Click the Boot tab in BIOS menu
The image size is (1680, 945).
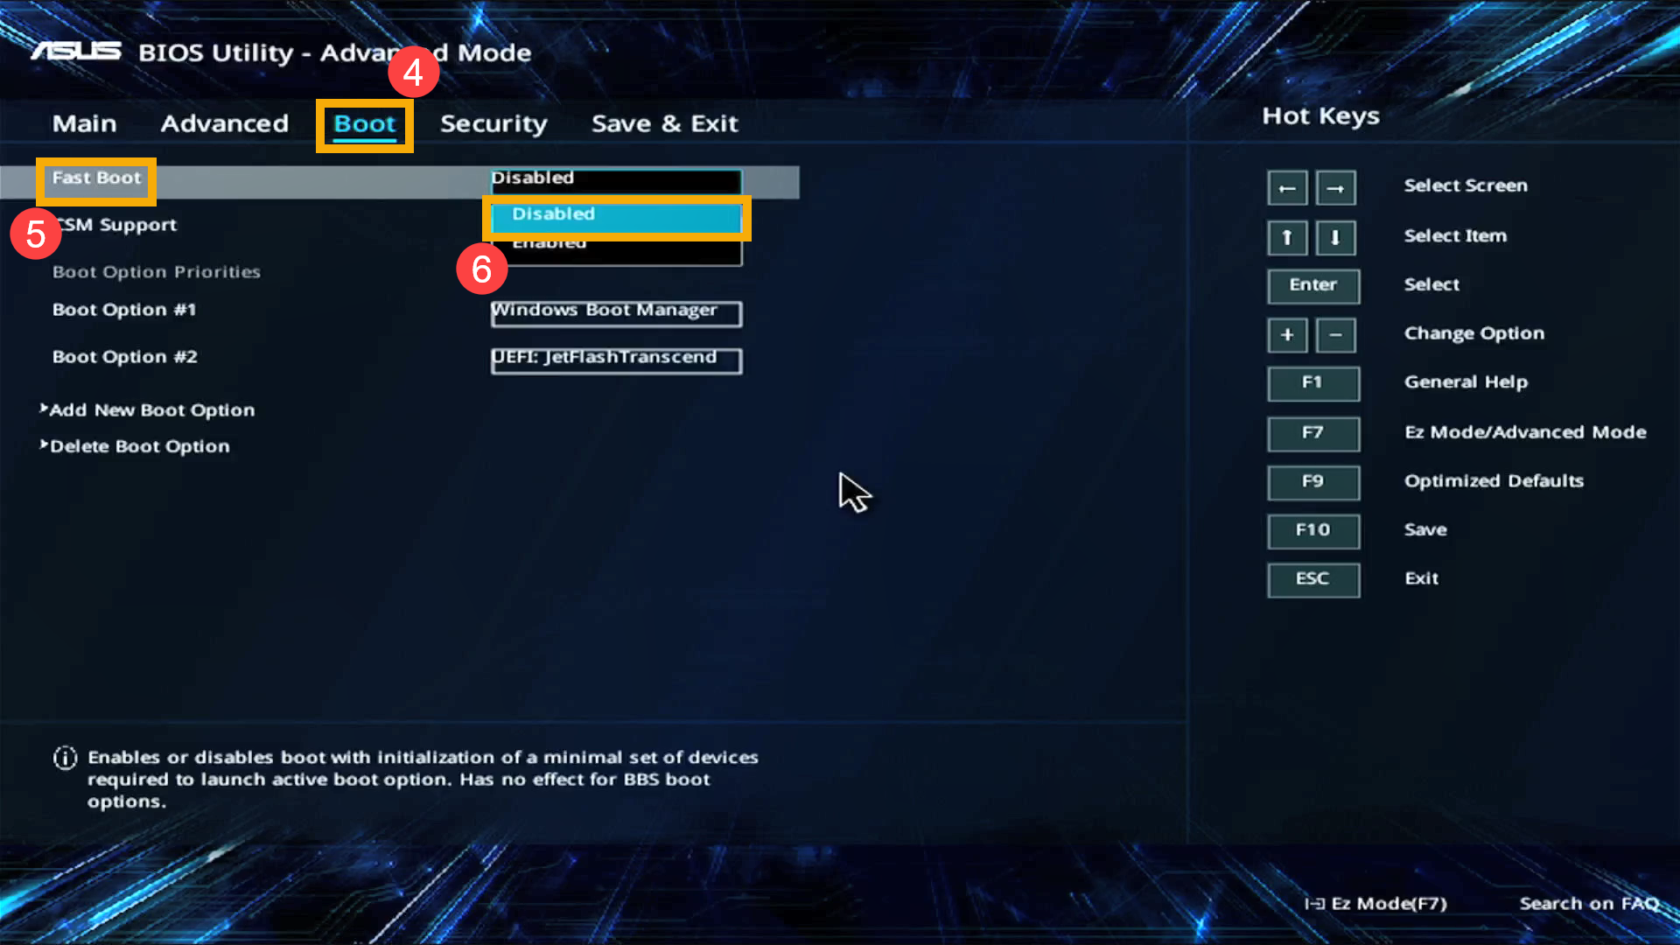point(363,123)
